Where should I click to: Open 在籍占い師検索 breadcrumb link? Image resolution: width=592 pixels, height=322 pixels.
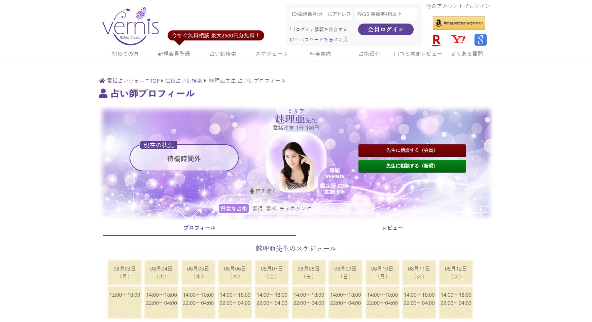tap(183, 81)
